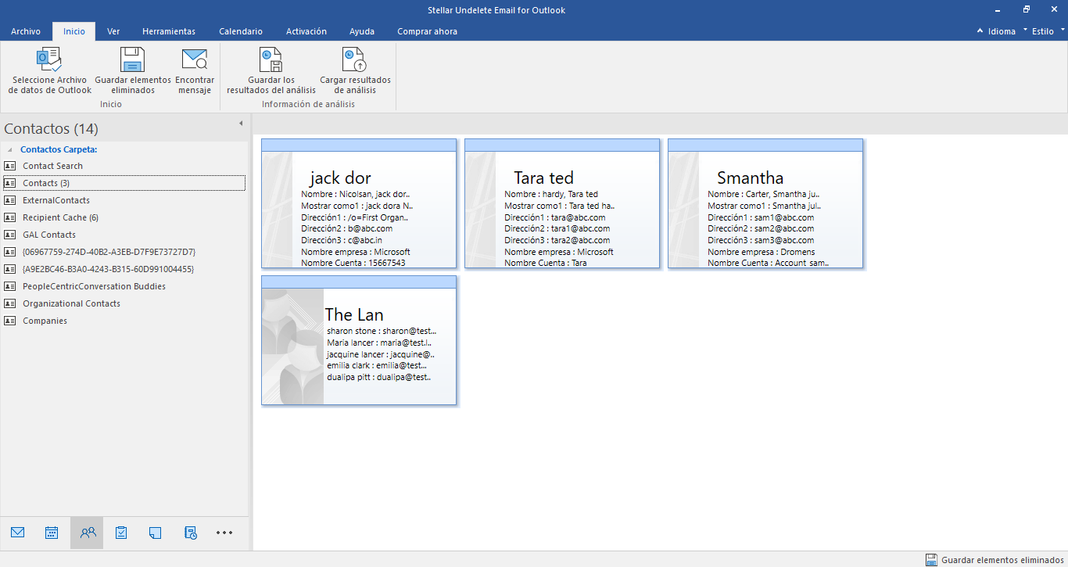The width and height of the screenshot is (1068, 567).
Task: Collapse the Contactos side panel arrow
Action: point(241,124)
